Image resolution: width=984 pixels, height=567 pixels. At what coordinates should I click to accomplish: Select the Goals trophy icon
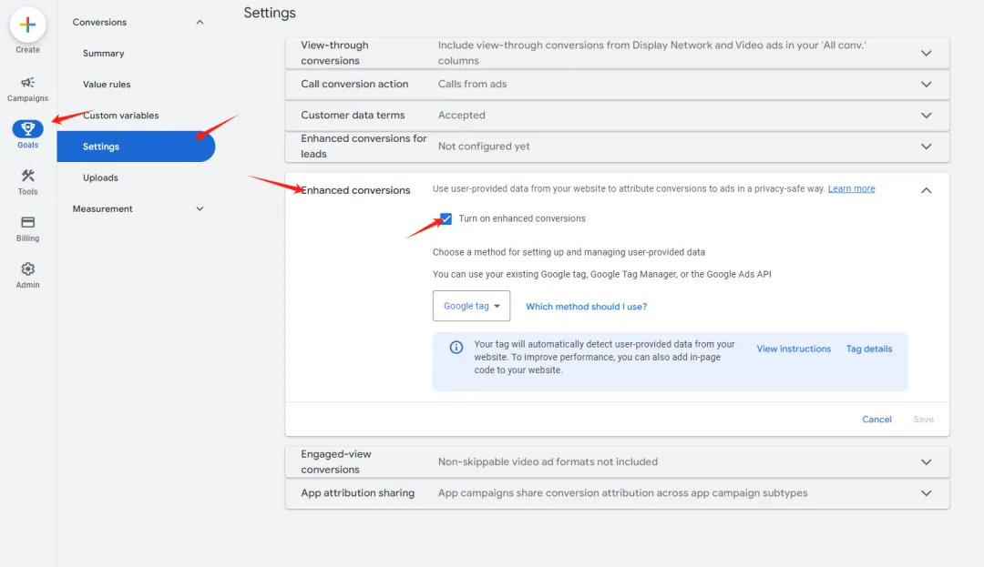[x=27, y=128]
